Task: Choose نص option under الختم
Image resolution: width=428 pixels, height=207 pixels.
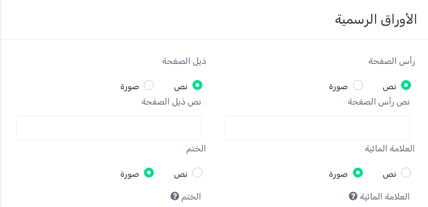Action: click(197, 173)
